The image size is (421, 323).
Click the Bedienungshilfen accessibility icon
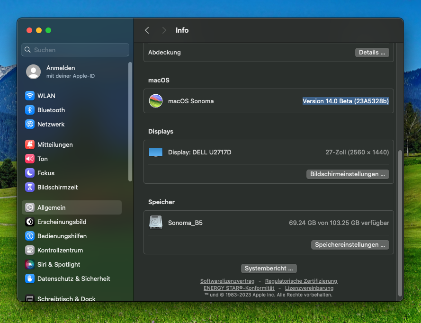30,236
